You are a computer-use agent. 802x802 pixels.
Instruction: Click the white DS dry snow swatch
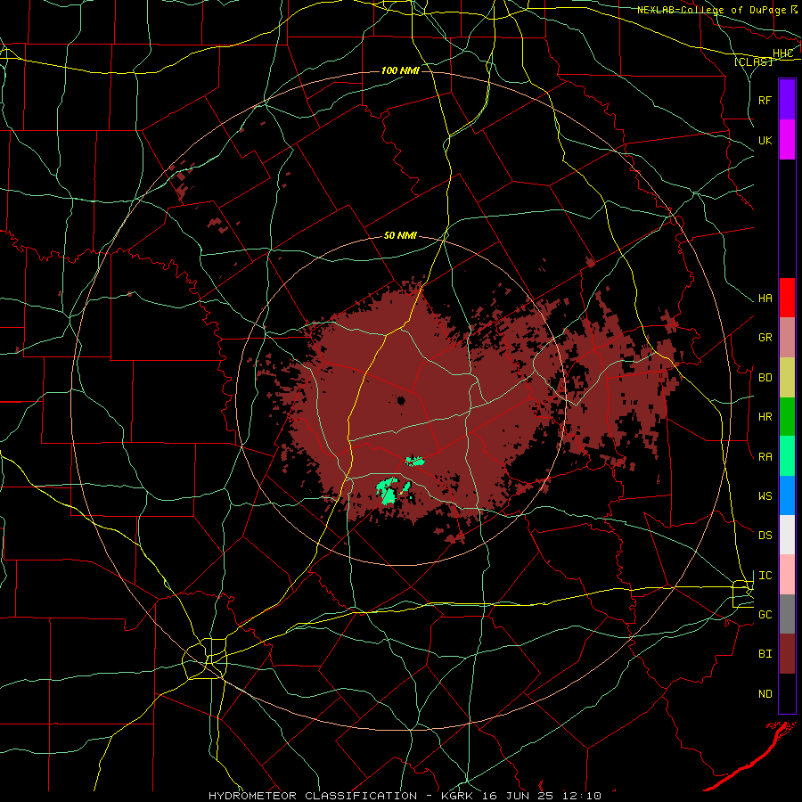click(x=787, y=535)
